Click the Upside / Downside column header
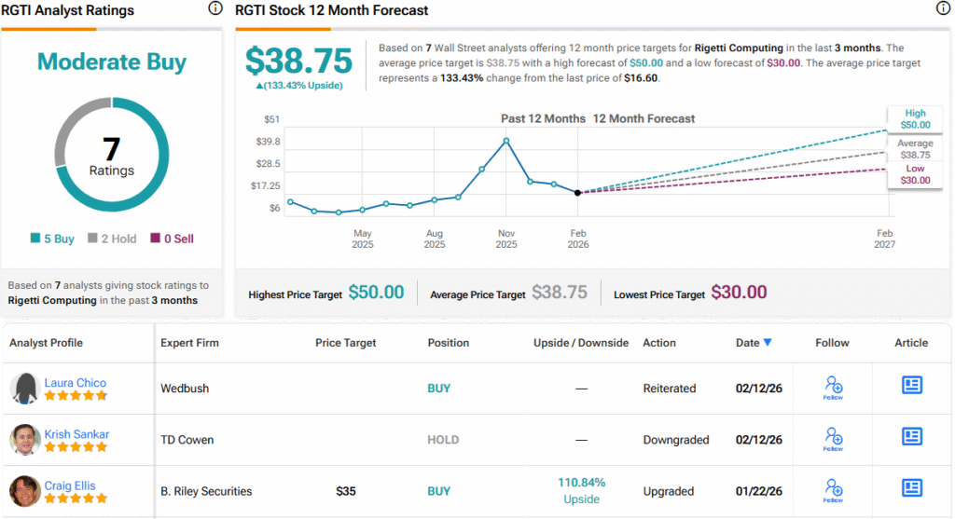The image size is (955, 519). [580, 343]
